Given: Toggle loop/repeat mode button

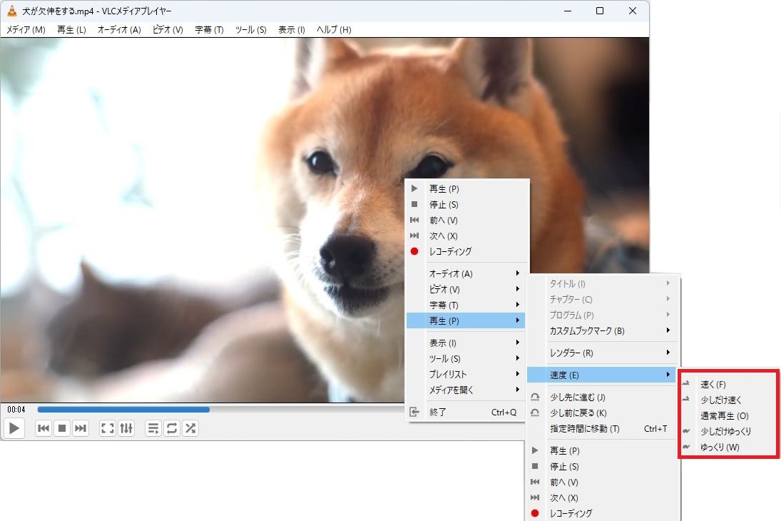Looking at the screenshot, I should (x=172, y=428).
